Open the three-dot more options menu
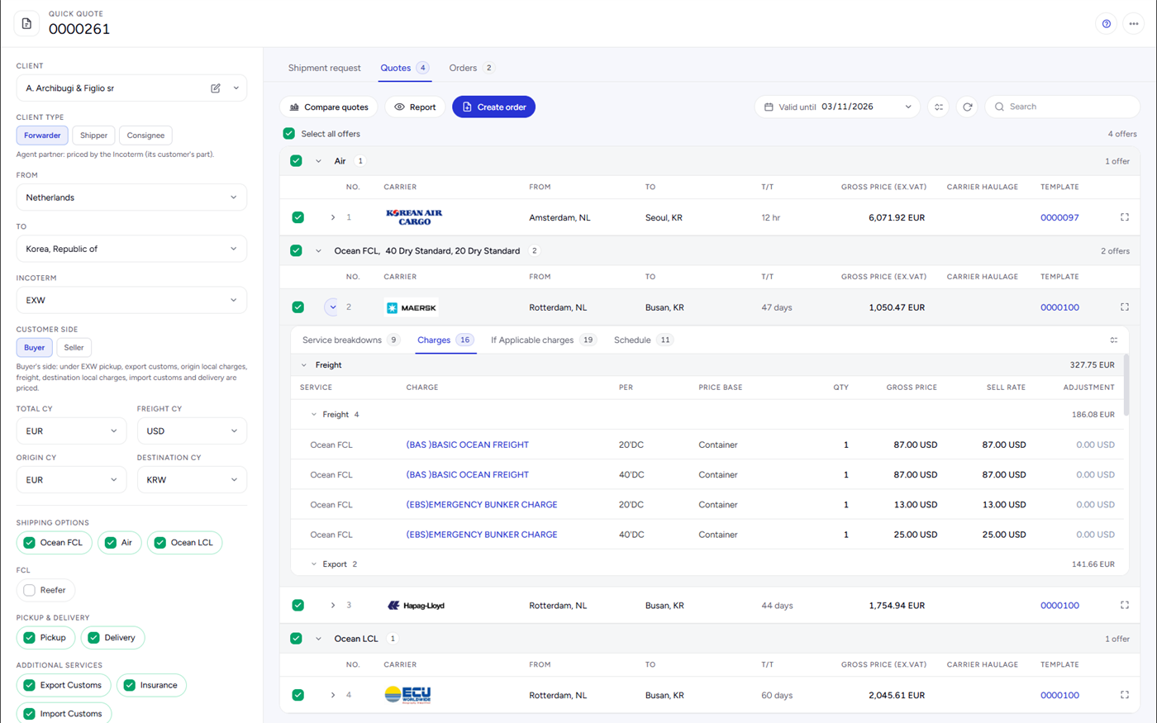This screenshot has width=1157, height=723. (x=1133, y=24)
